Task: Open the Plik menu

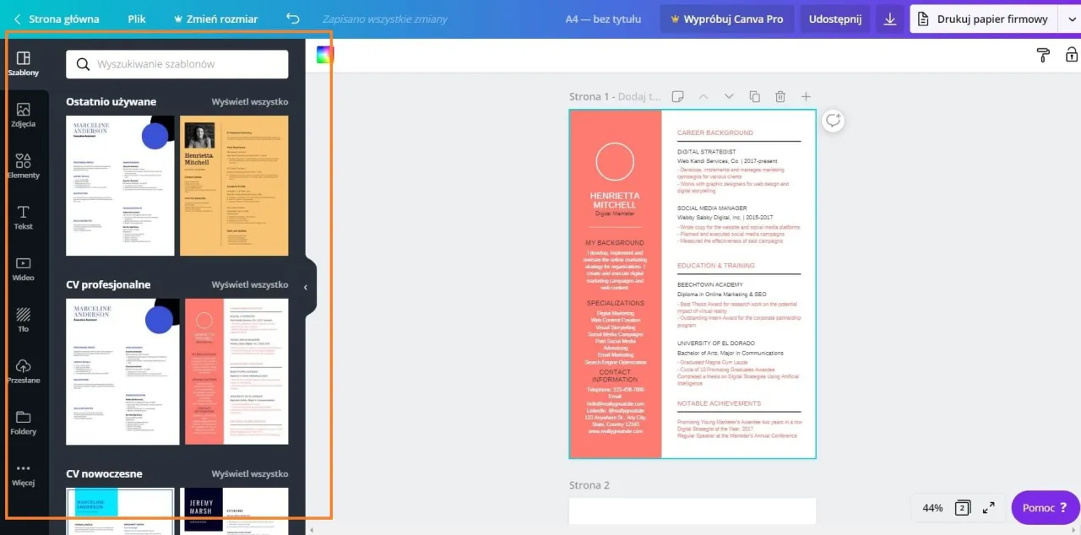Action: pos(137,19)
